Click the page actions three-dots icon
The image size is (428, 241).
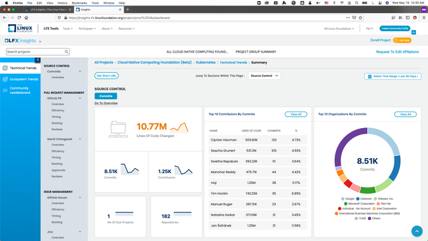347,18
